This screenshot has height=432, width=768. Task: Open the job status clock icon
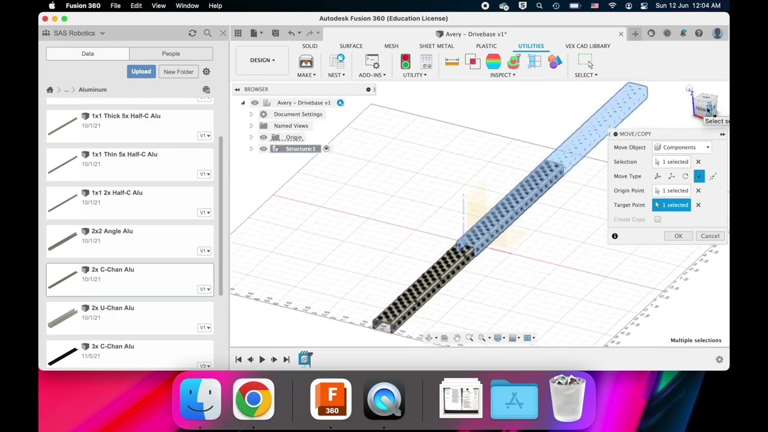[x=667, y=34]
